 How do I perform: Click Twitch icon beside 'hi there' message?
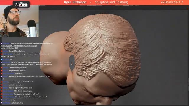pyautogui.click(x=1, y=100)
